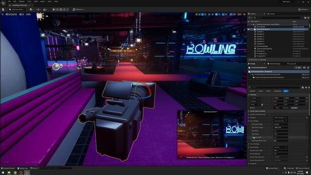
Task: Switch to the Live Link tab
Action: point(292,64)
